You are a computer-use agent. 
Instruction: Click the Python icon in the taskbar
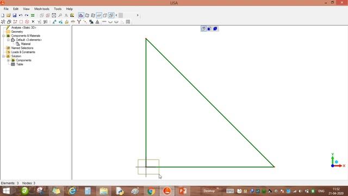pyautogui.click(x=120, y=191)
